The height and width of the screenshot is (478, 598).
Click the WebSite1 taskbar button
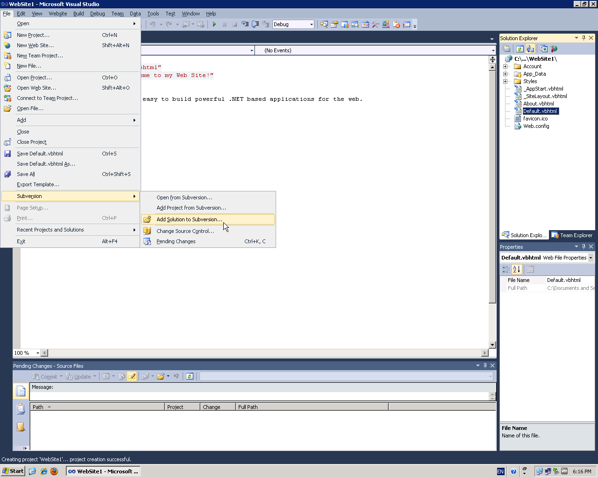coord(103,471)
